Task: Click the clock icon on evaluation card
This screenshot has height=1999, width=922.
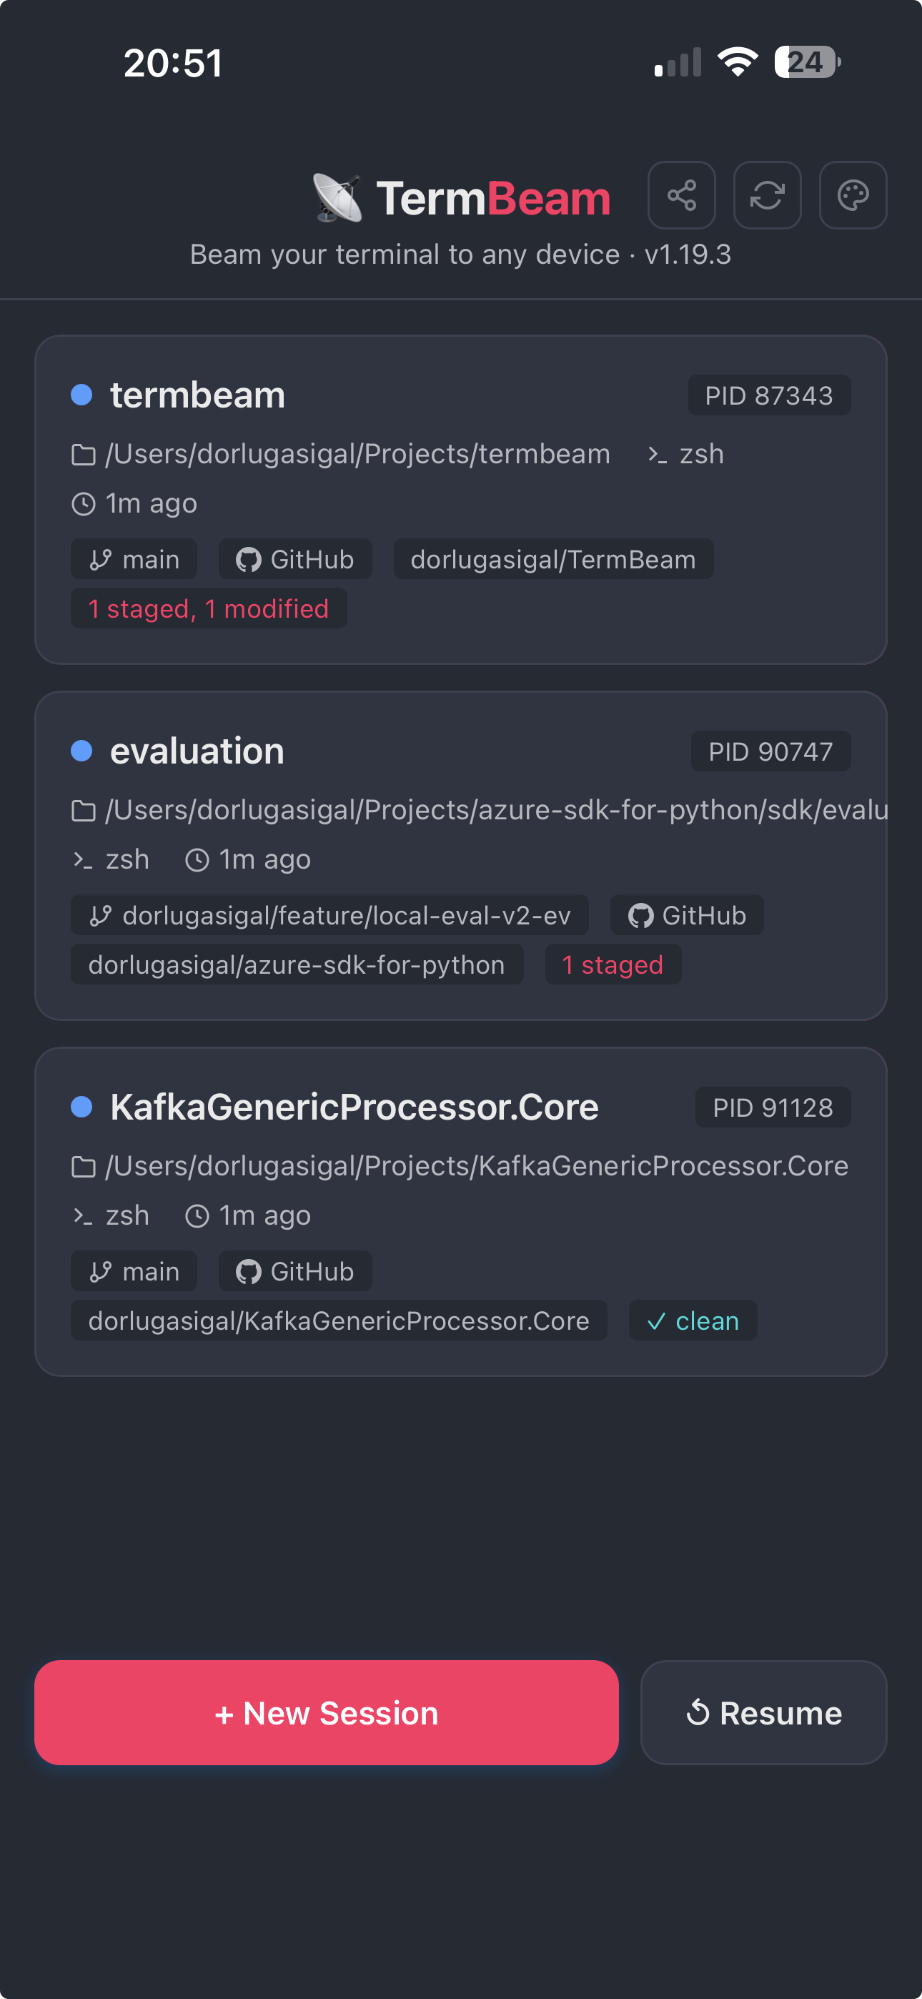Action: pos(197,861)
